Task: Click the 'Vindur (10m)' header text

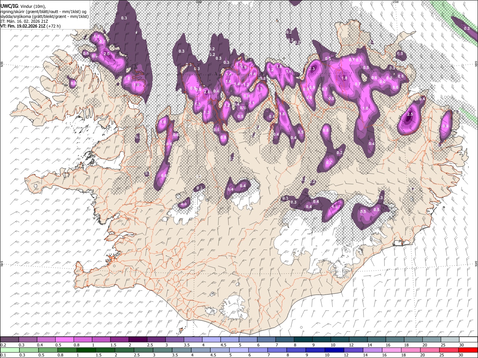Action: [32, 6]
